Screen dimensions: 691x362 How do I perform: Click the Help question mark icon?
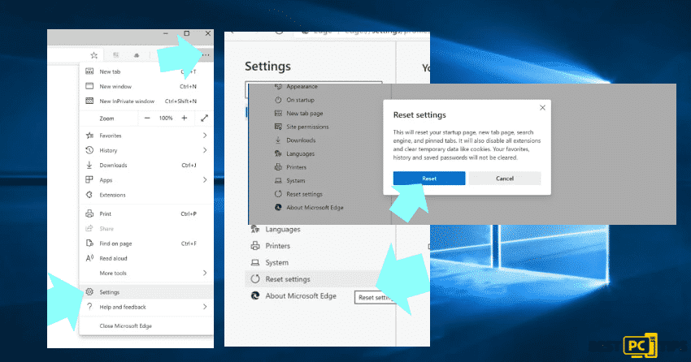(89, 307)
